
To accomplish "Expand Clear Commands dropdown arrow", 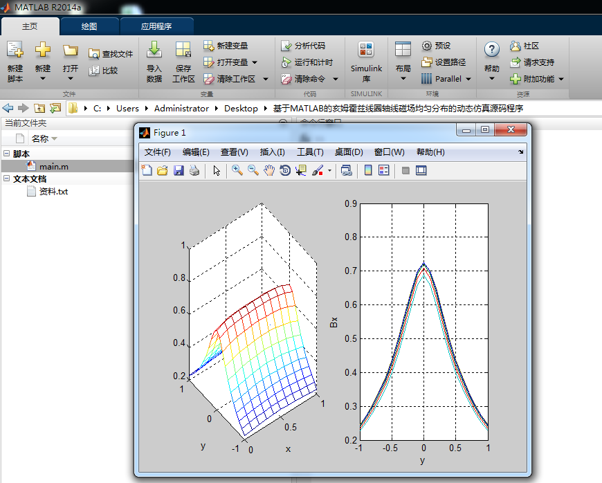I will point(336,79).
